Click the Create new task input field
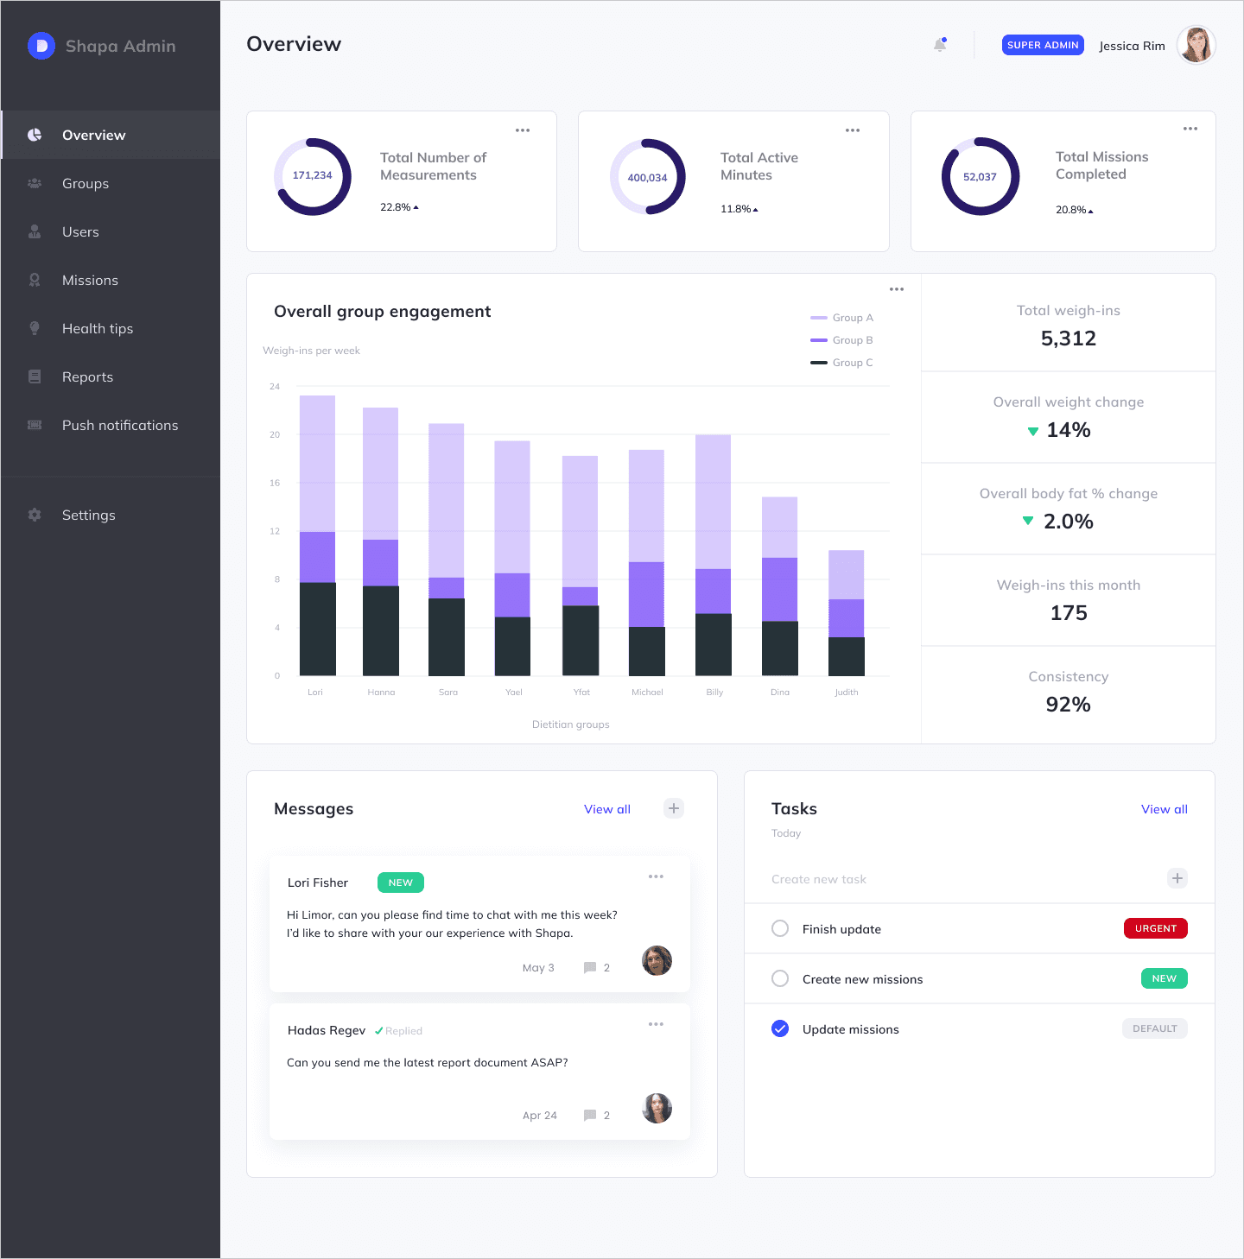 (x=864, y=878)
